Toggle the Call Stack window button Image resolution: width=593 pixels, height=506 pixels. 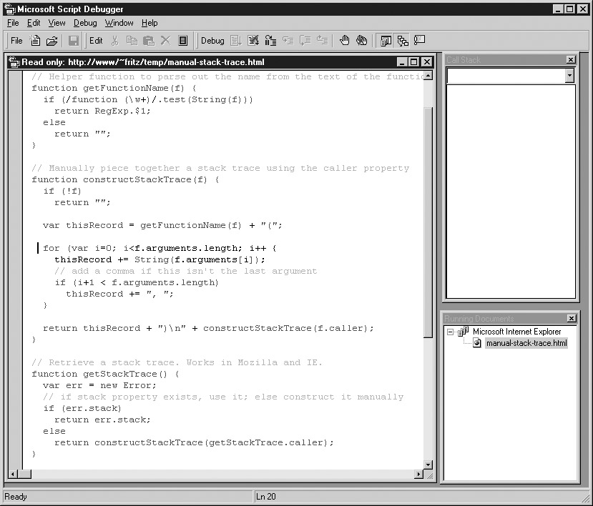pyautogui.click(x=403, y=41)
